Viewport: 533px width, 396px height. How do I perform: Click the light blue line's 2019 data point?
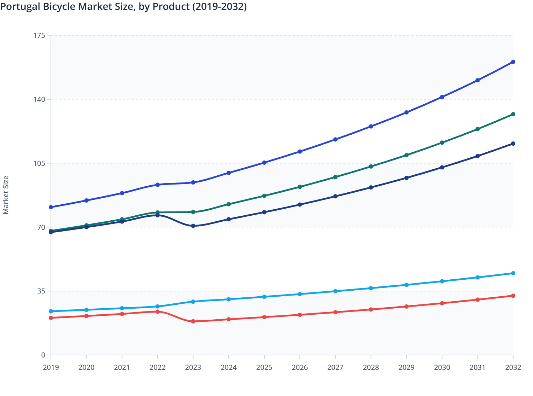(x=50, y=311)
